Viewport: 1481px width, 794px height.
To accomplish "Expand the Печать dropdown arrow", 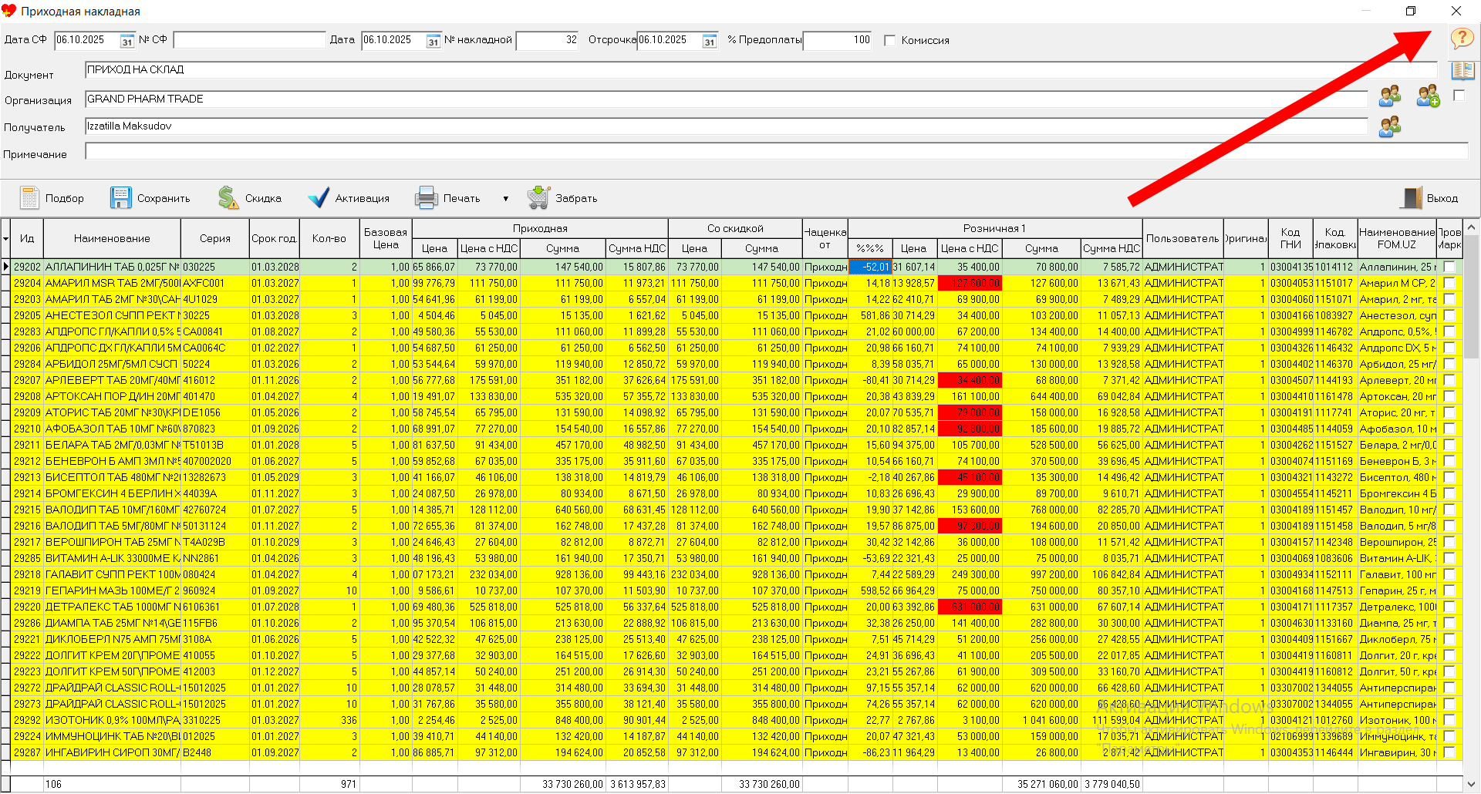I will click(506, 199).
